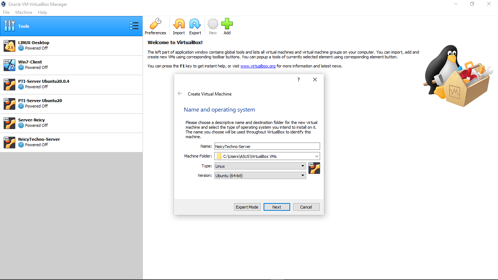
Task: Select the LINUX-Desktop VM icon
Action: pos(9,46)
